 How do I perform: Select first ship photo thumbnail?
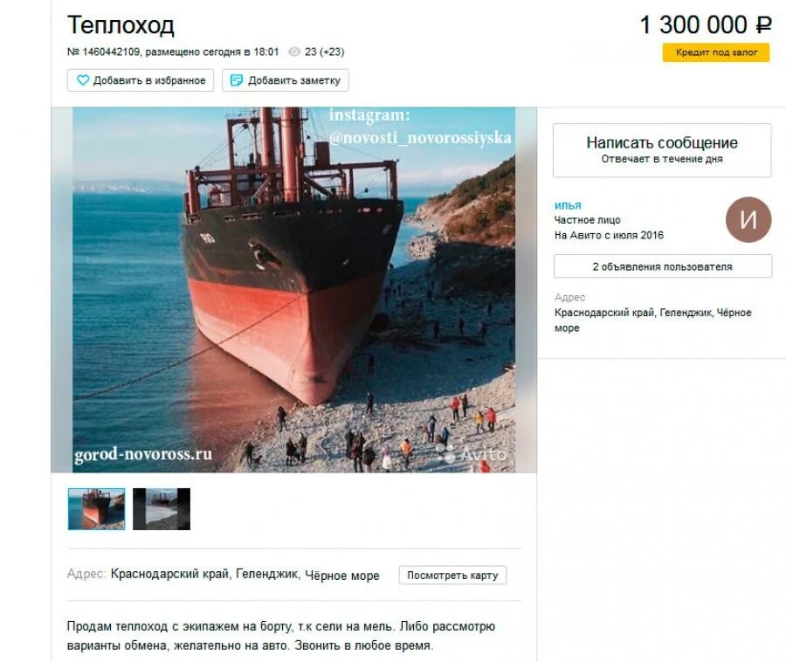pos(96,508)
